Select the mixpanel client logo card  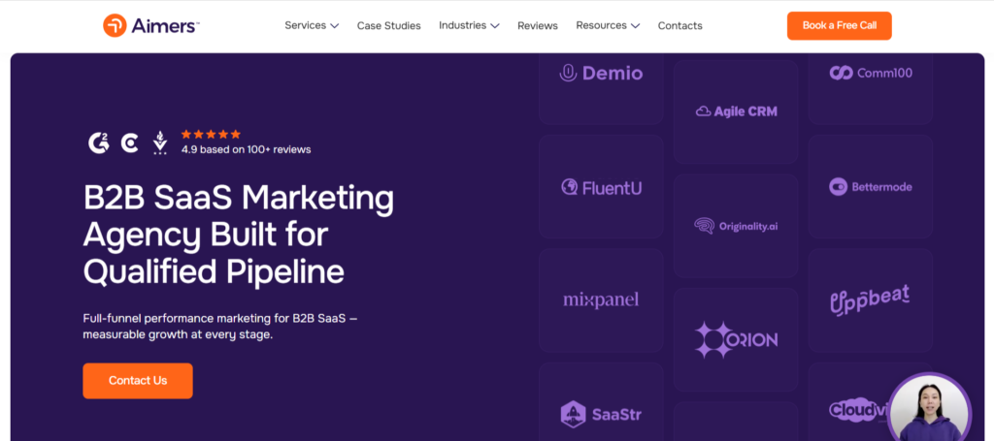(x=601, y=300)
